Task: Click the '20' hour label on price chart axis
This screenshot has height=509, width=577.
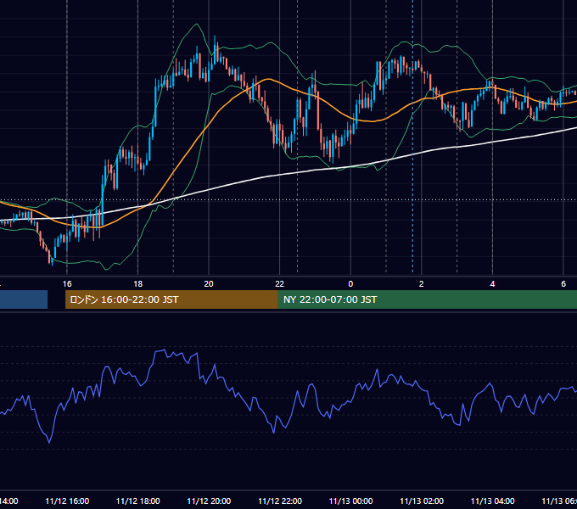Action: [209, 284]
